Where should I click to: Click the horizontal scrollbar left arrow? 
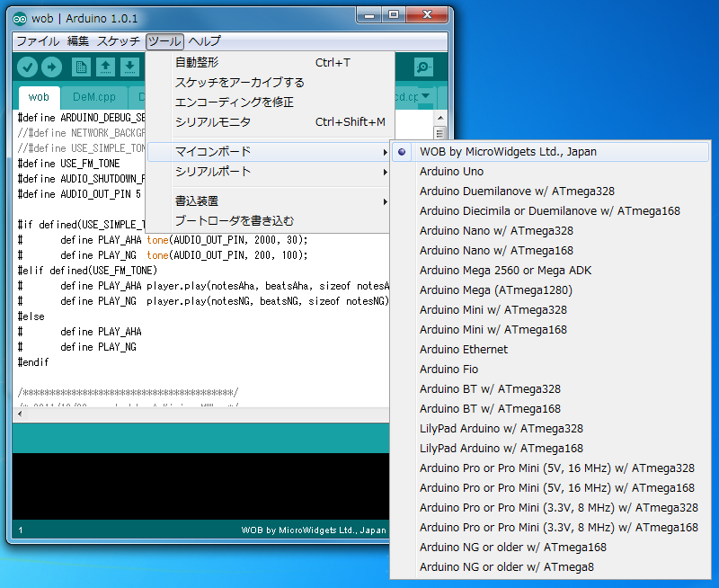(20, 414)
